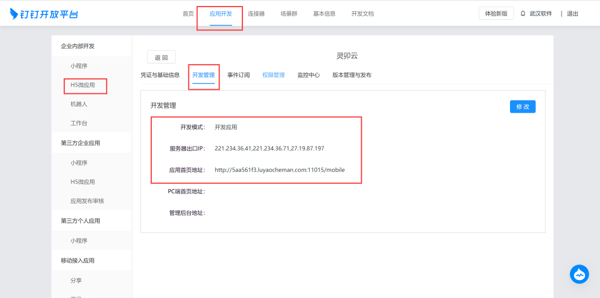Click the 退出 logout link
This screenshot has width=600, height=298.
pyautogui.click(x=572, y=14)
